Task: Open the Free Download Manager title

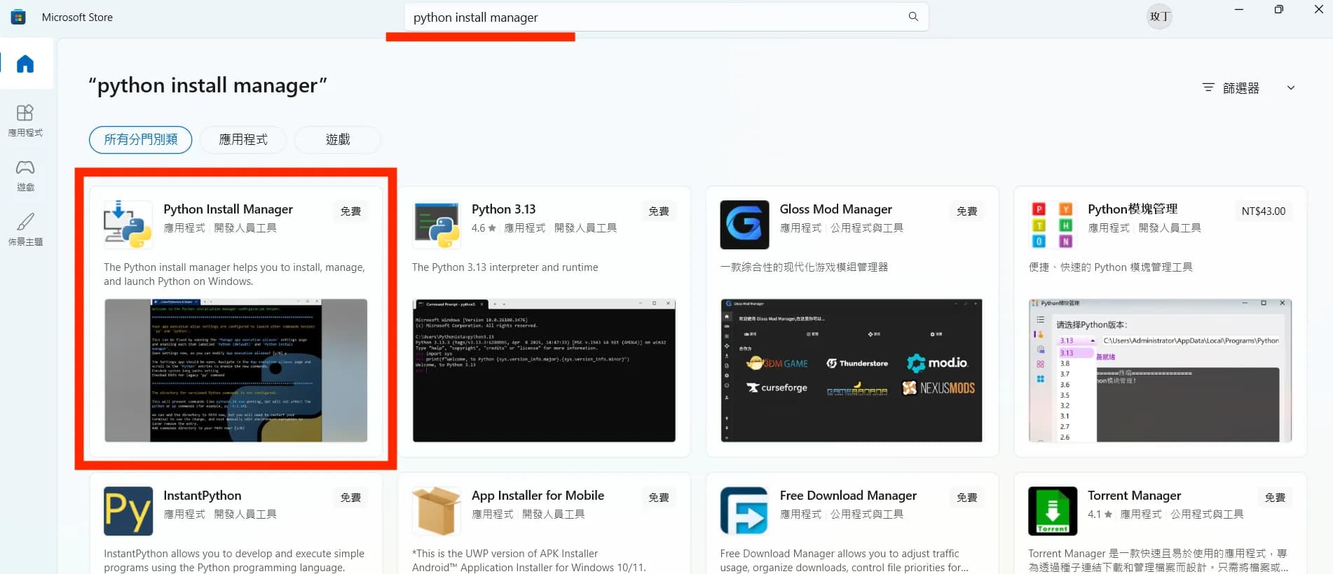Action: click(x=848, y=496)
